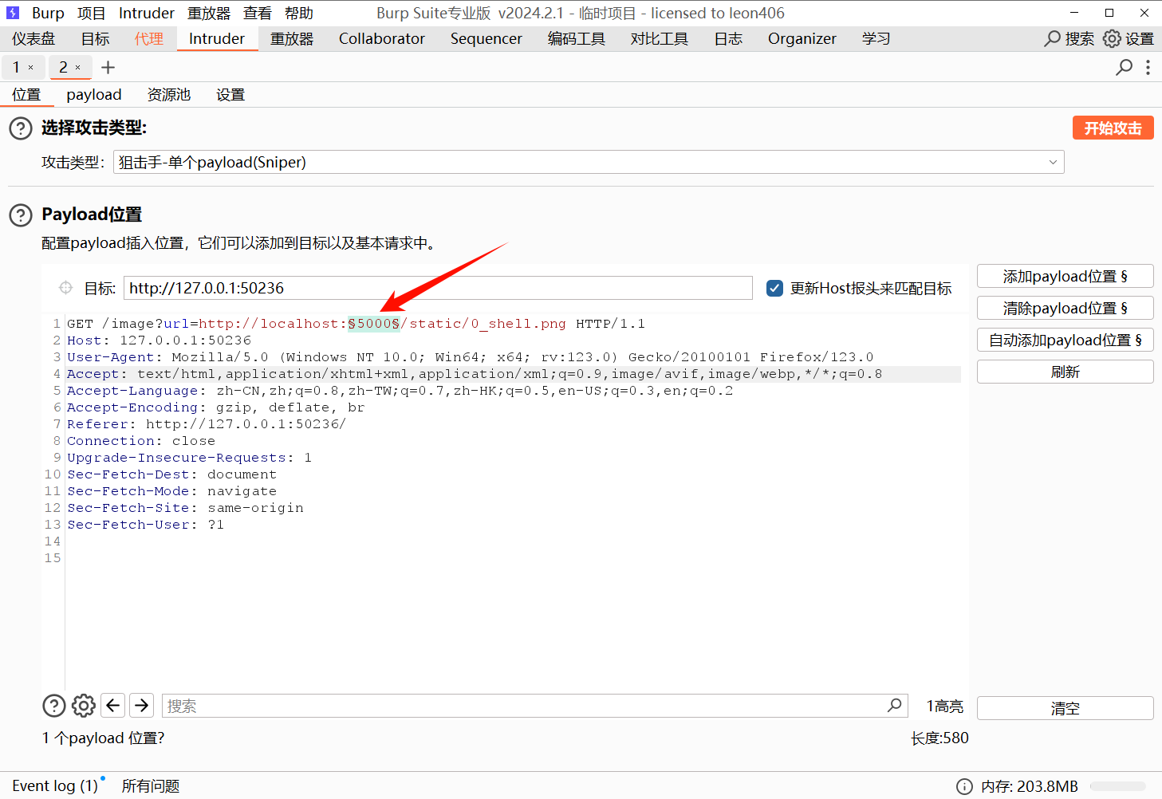Click 清除payload位置 § button
1162x799 pixels.
(1065, 309)
